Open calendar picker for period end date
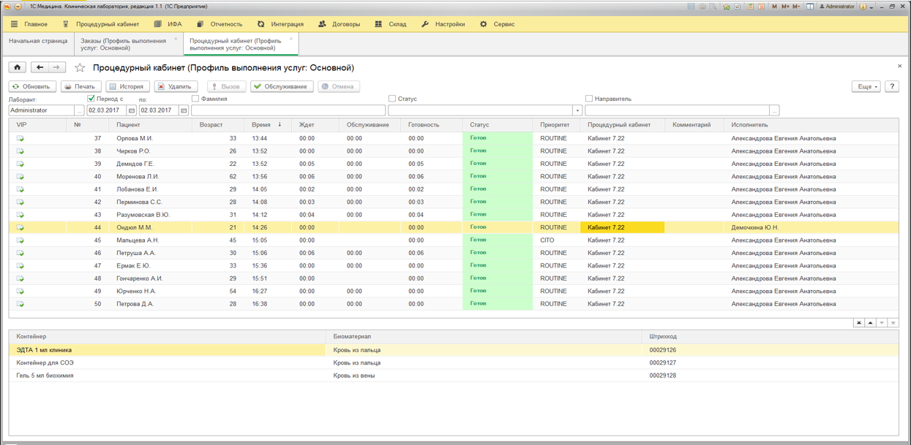The height and width of the screenshot is (445, 911). 184,110
